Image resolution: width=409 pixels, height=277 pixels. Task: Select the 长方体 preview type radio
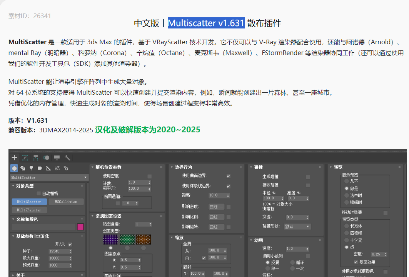(x=347, y=226)
